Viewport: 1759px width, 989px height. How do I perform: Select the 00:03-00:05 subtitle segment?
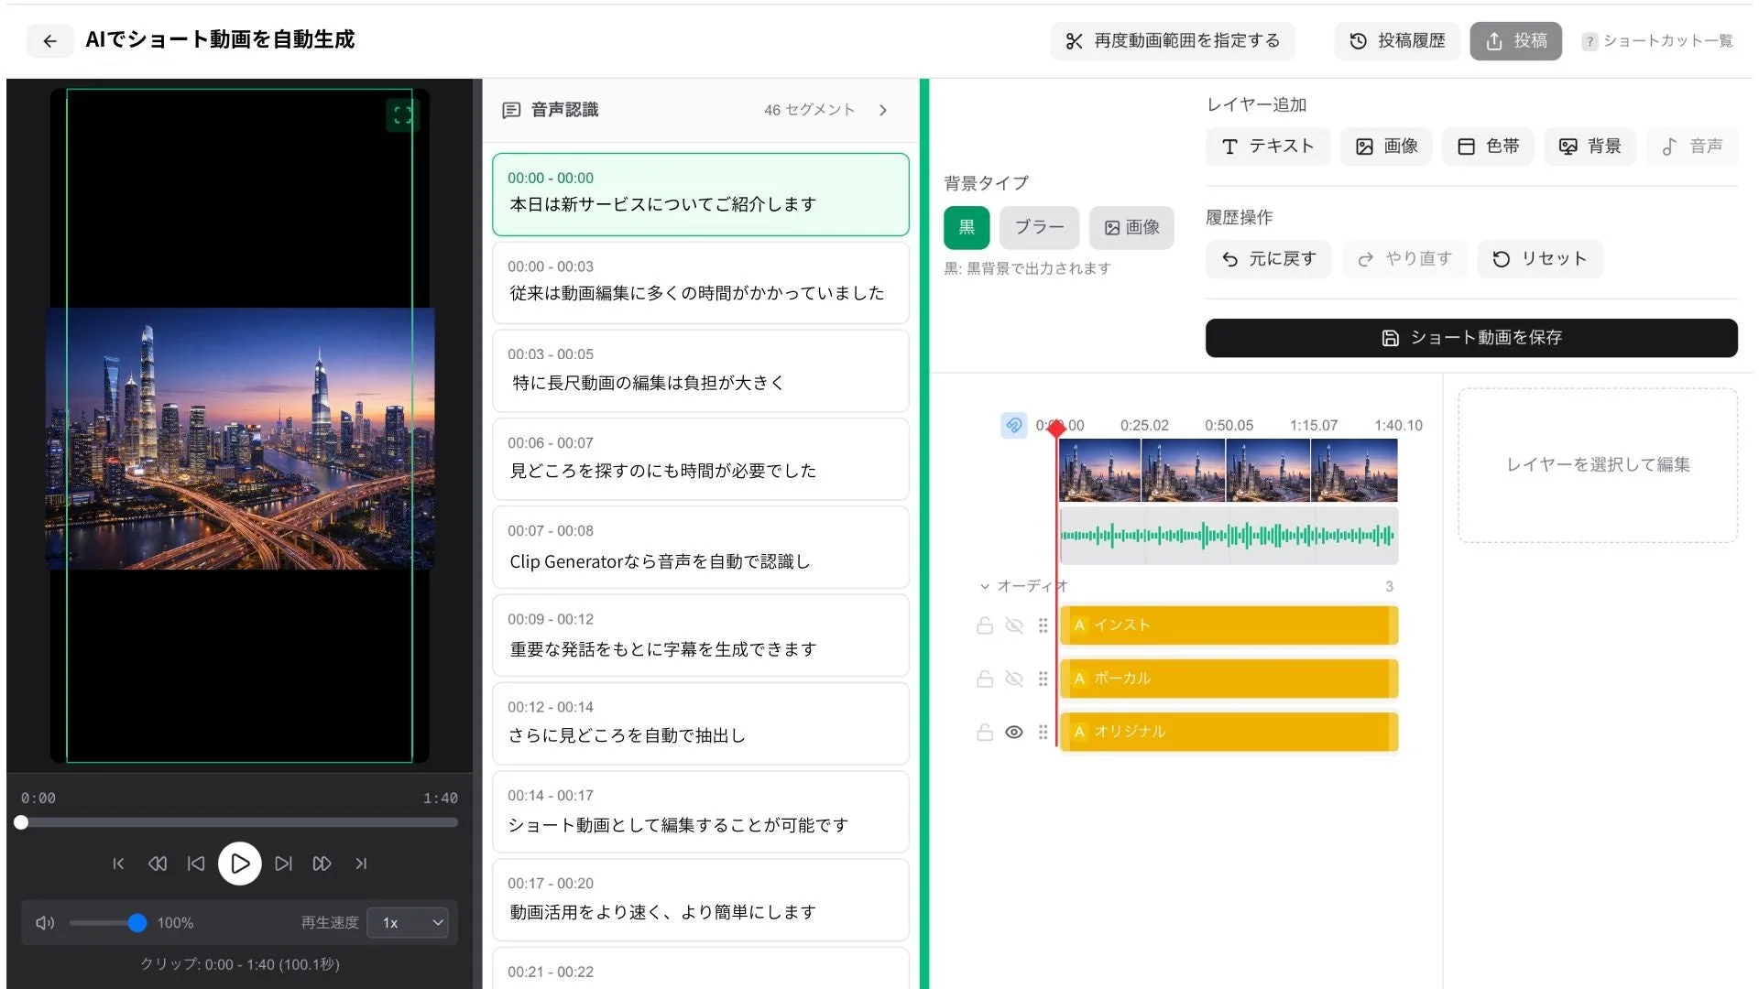click(x=700, y=371)
